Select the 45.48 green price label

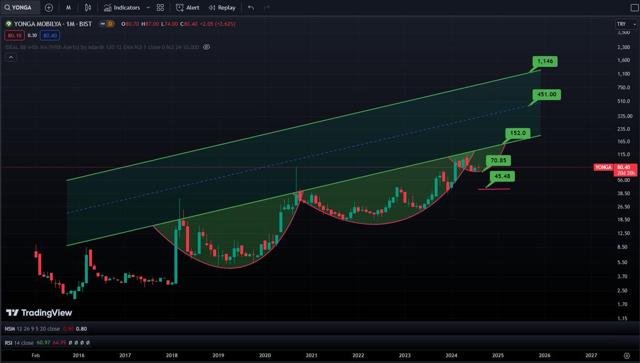501,176
